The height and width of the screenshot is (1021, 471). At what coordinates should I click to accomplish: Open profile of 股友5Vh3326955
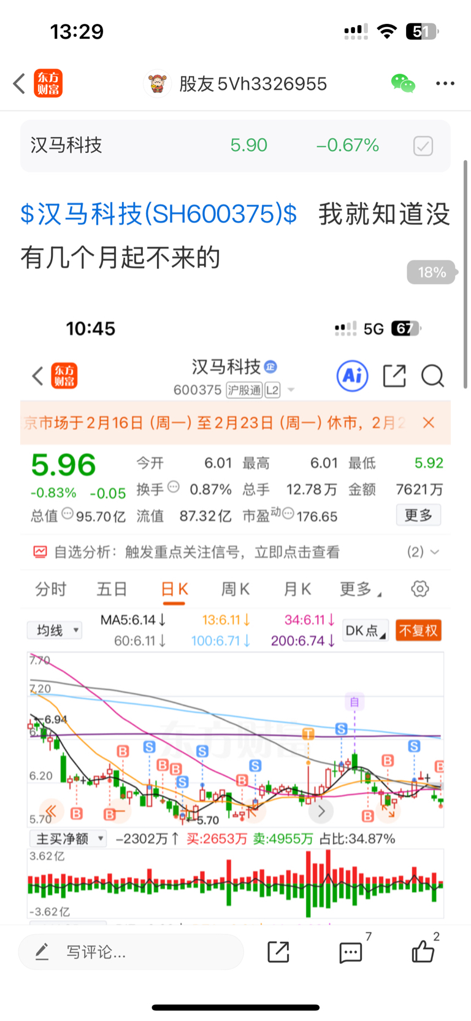pyautogui.click(x=253, y=83)
